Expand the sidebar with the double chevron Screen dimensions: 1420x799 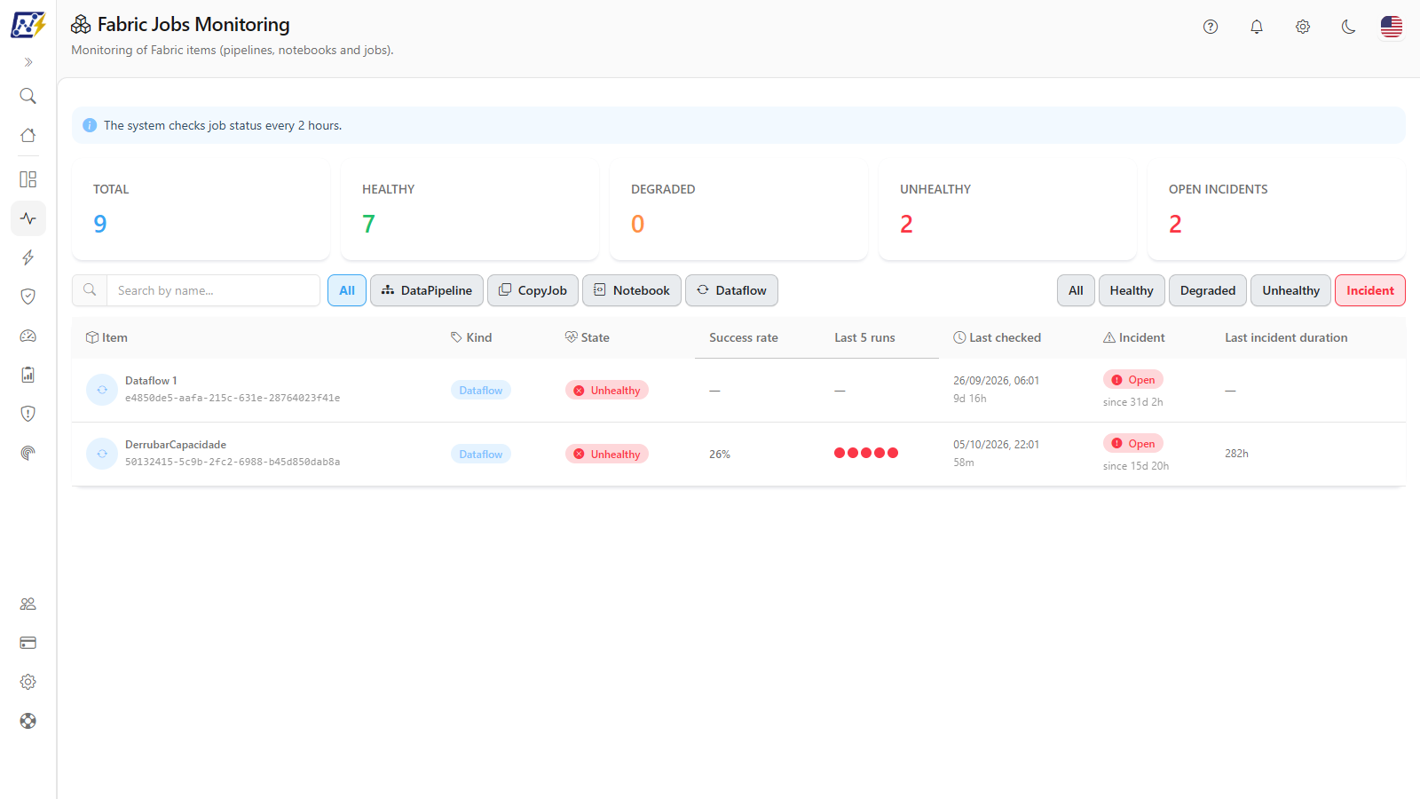[28, 62]
